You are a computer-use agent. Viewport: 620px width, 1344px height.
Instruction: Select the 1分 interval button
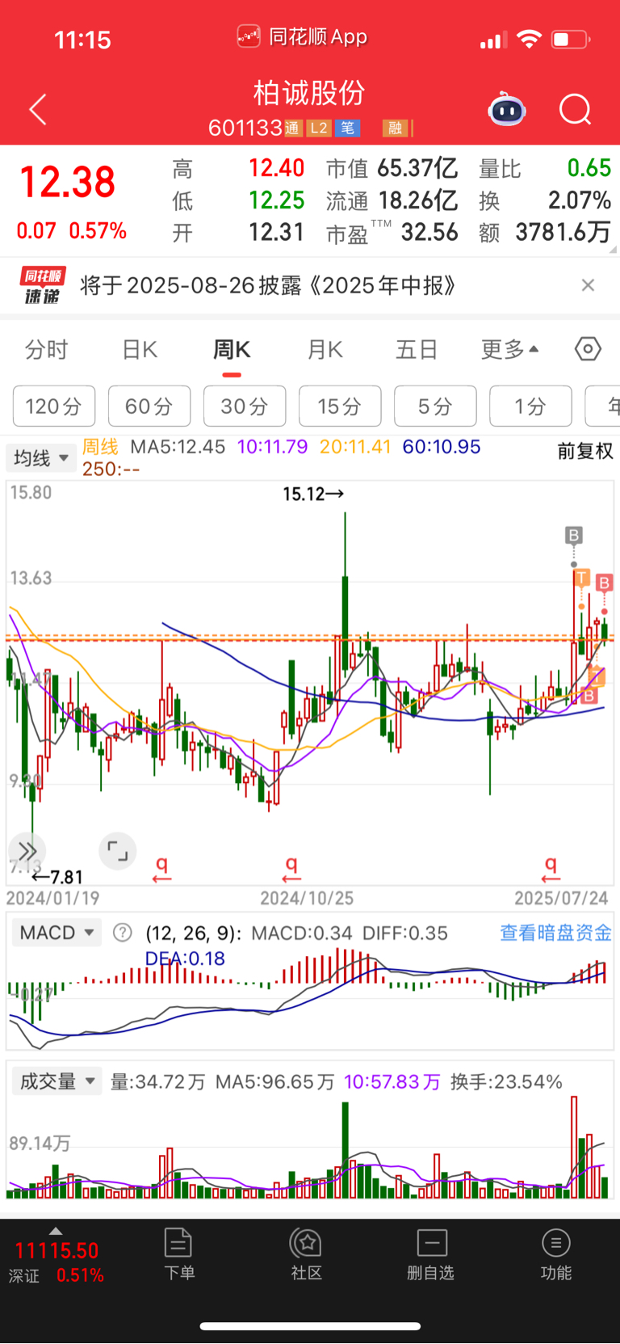pyautogui.click(x=530, y=406)
